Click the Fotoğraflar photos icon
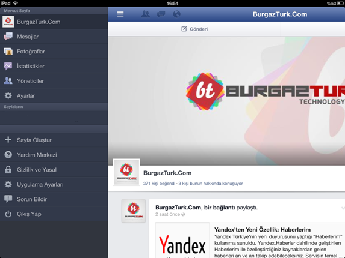The width and height of the screenshot is (345, 258). [x=8, y=51]
